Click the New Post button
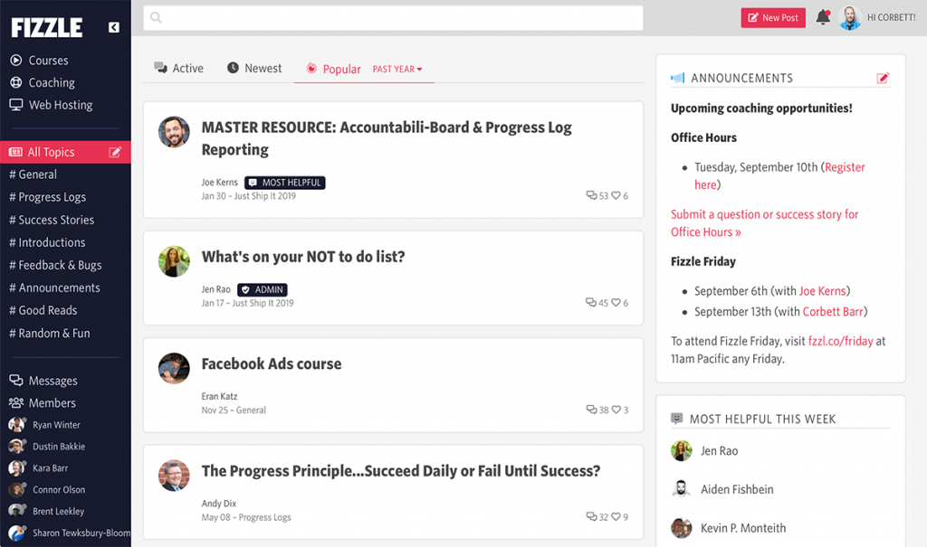This screenshot has height=547, width=927. pyautogui.click(x=772, y=17)
